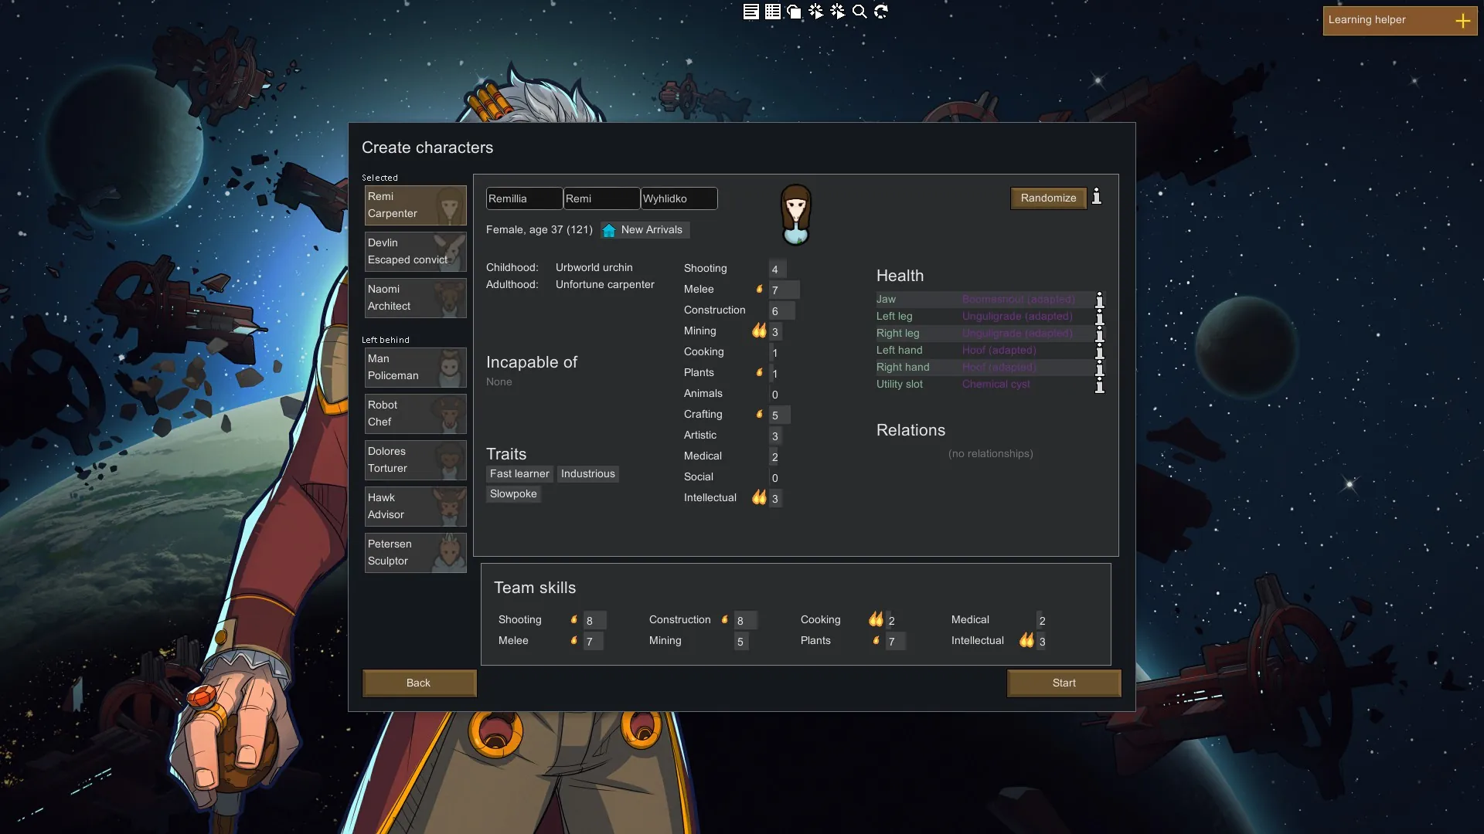Pick Hawk Advisor in Left behind list
Screen dimensions: 1484x834
415,507
